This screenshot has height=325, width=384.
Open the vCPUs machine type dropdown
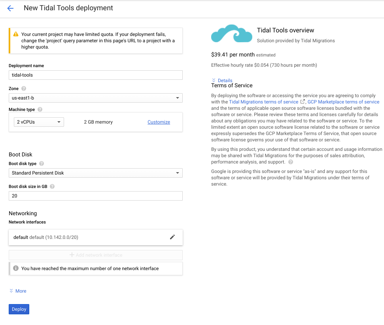pyautogui.click(x=38, y=122)
